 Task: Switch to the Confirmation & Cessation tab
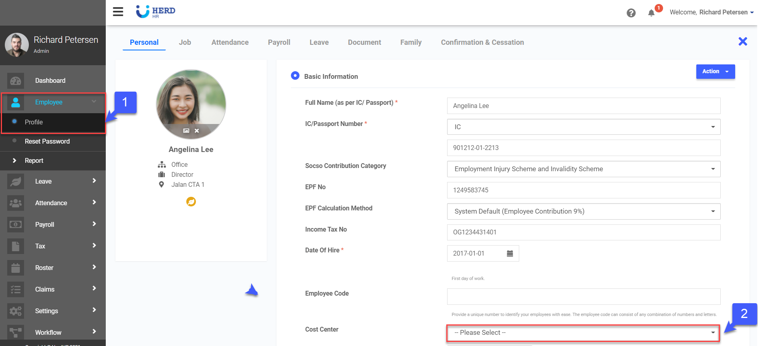point(482,42)
